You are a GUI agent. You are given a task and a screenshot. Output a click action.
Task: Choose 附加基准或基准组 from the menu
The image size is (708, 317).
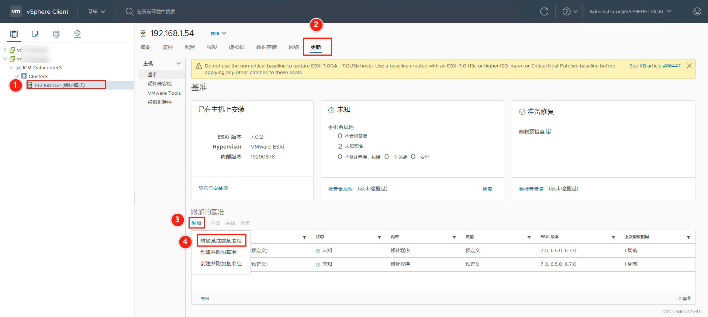(x=221, y=241)
